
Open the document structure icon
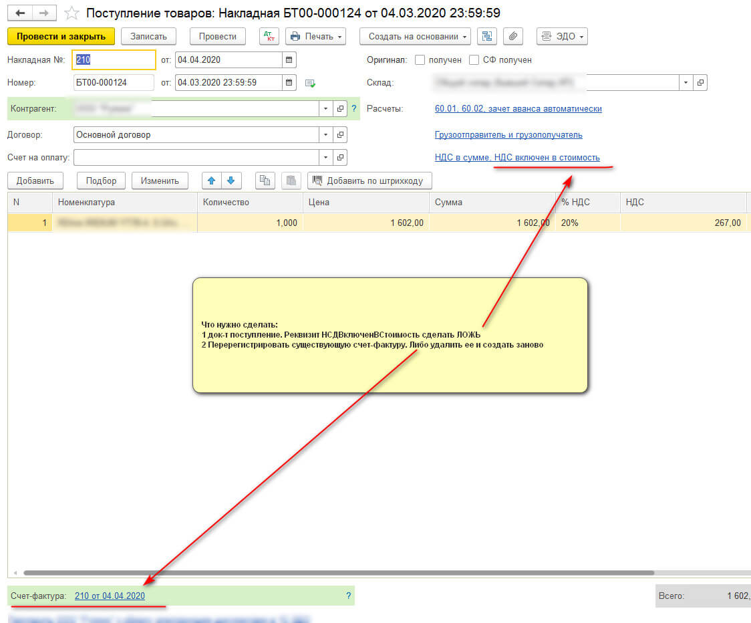[x=487, y=36]
